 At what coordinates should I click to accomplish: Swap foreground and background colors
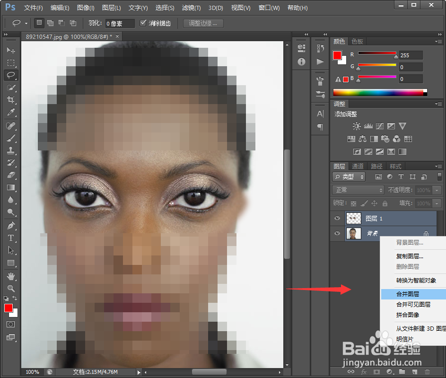[15, 298]
